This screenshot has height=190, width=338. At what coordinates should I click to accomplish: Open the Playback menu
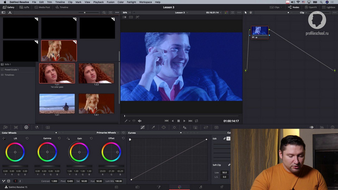tap(98, 2)
